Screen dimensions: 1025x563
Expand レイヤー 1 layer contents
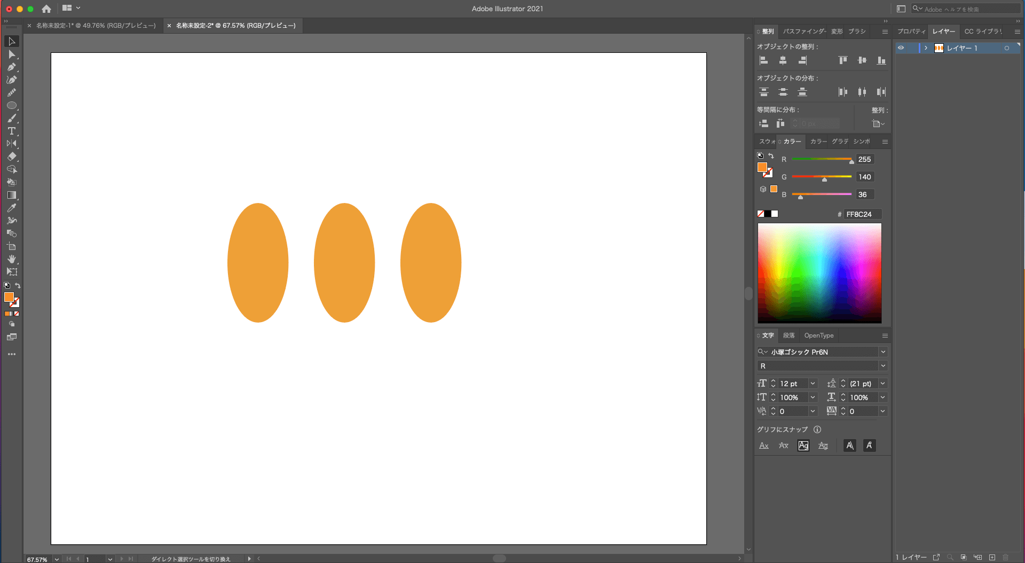(926, 48)
